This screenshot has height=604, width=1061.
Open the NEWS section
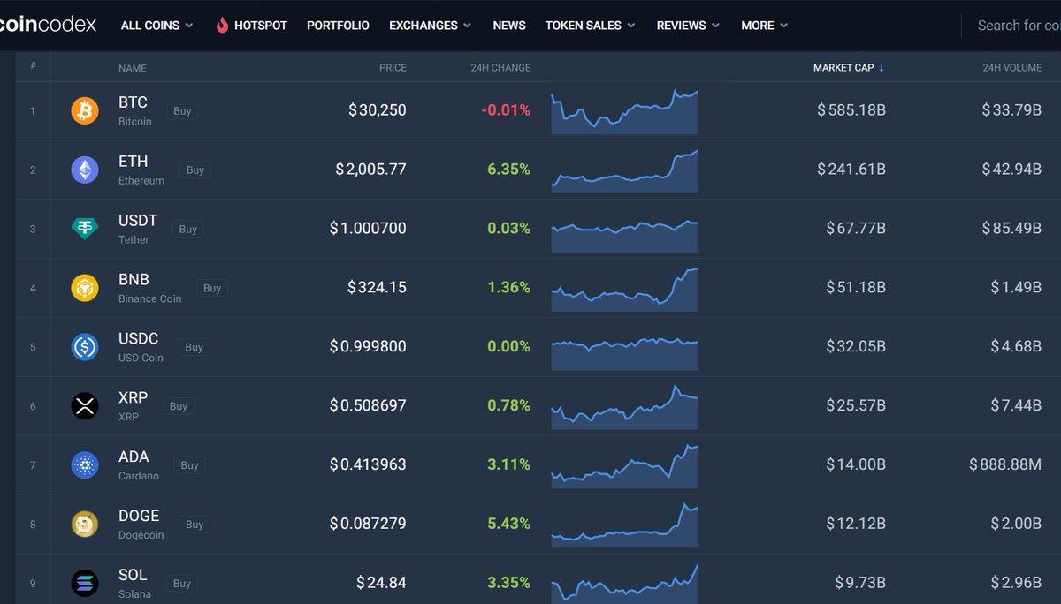click(x=509, y=25)
